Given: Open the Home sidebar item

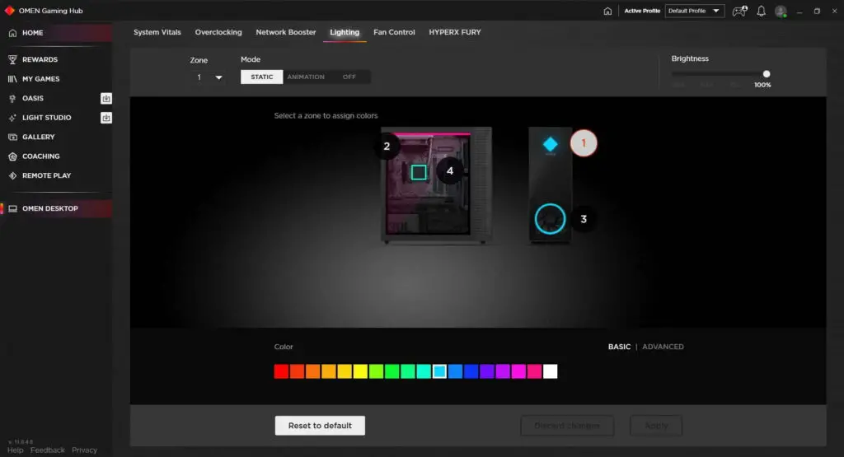Looking at the screenshot, I should coord(56,33).
